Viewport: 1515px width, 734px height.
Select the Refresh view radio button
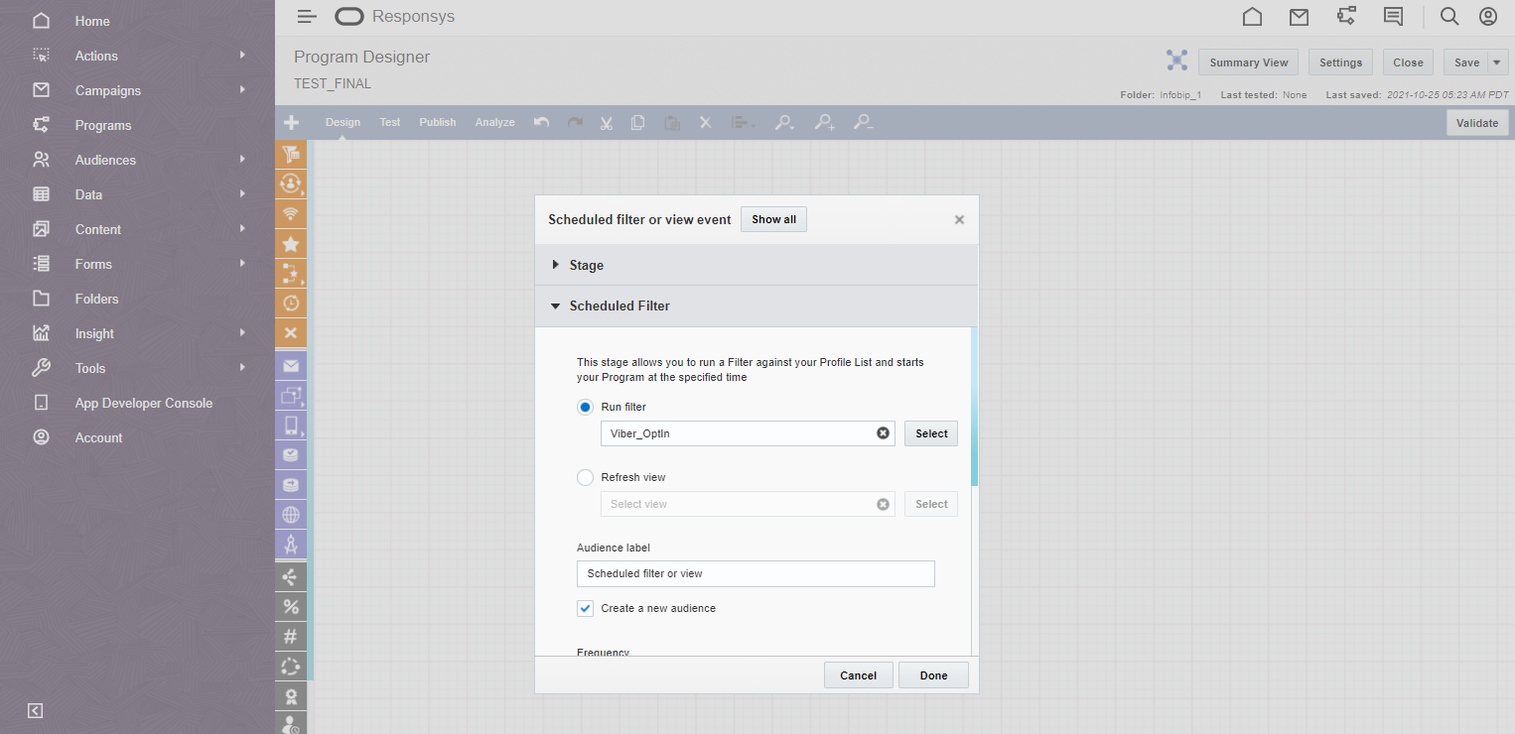tap(586, 477)
